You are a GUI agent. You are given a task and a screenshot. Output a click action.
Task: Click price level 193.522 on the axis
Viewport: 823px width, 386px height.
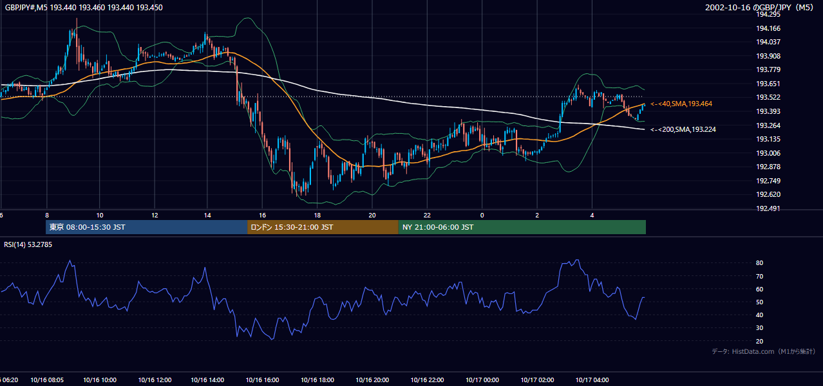[x=768, y=97]
